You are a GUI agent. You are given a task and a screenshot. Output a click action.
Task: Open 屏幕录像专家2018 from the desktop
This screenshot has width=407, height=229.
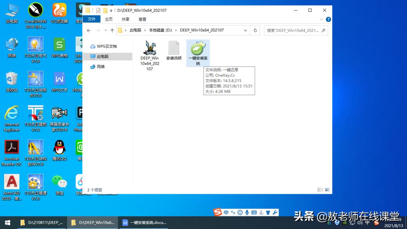tap(59, 113)
